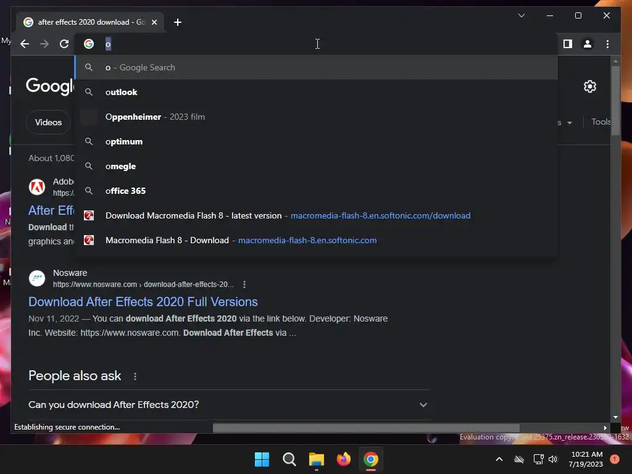Click the Nosware site name
Image resolution: width=632 pixels, height=474 pixels.
pos(70,273)
